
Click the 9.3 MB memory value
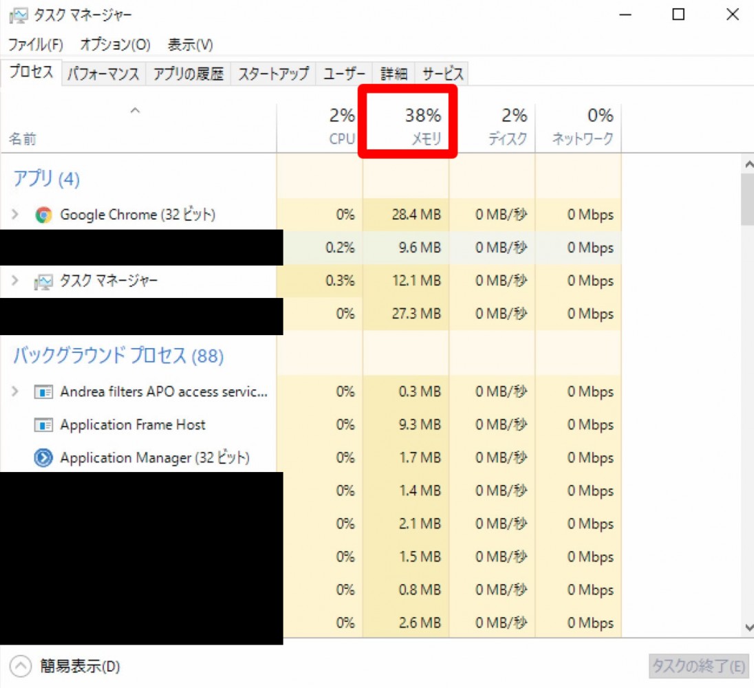[x=420, y=425]
